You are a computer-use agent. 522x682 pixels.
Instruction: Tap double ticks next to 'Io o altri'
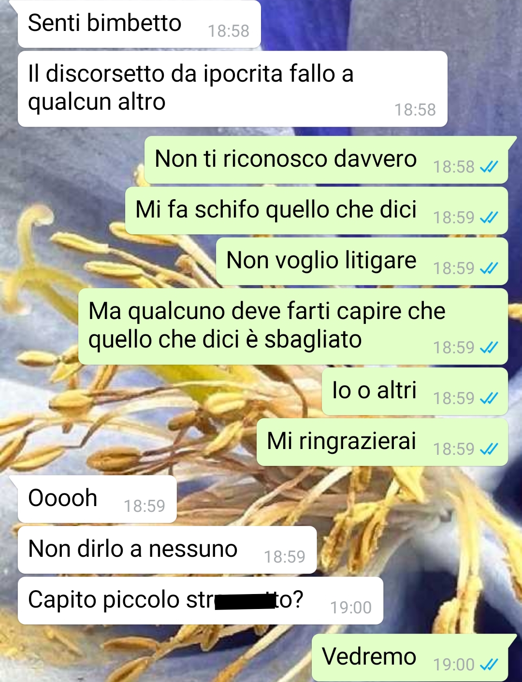pos(489,398)
